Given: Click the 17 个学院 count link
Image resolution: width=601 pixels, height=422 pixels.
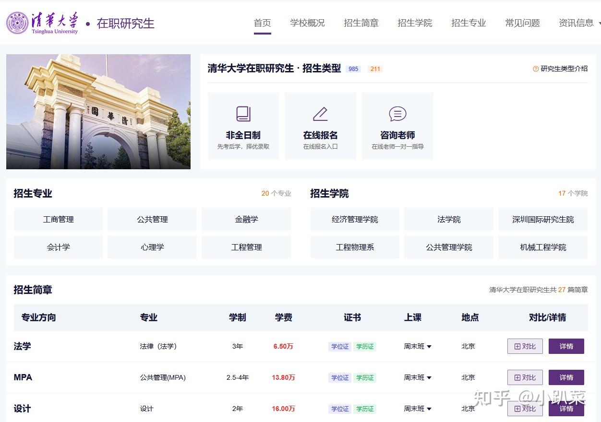Looking at the screenshot, I should pos(573,193).
